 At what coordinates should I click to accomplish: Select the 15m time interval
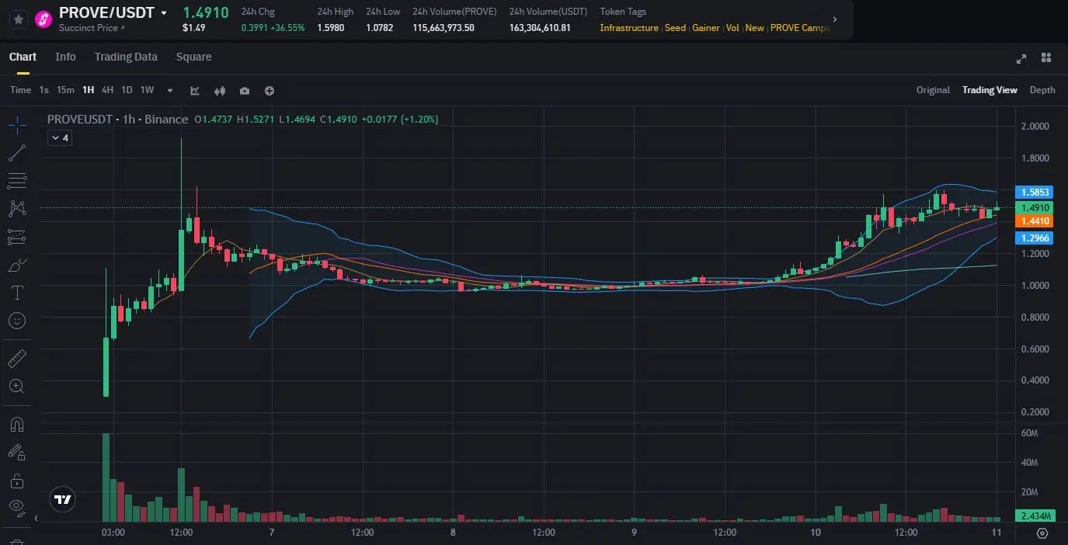click(66, 90)
